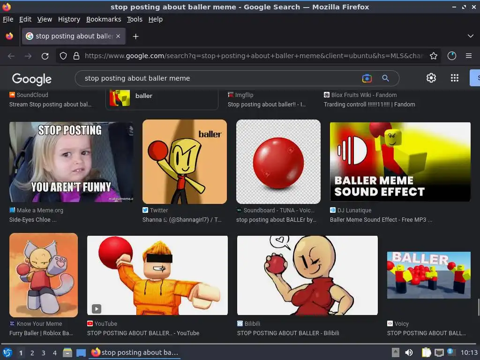Screen dimensions: 480x360
Task: Open the Firefox hamburger application menu
Action: click(x=468, y=56)
